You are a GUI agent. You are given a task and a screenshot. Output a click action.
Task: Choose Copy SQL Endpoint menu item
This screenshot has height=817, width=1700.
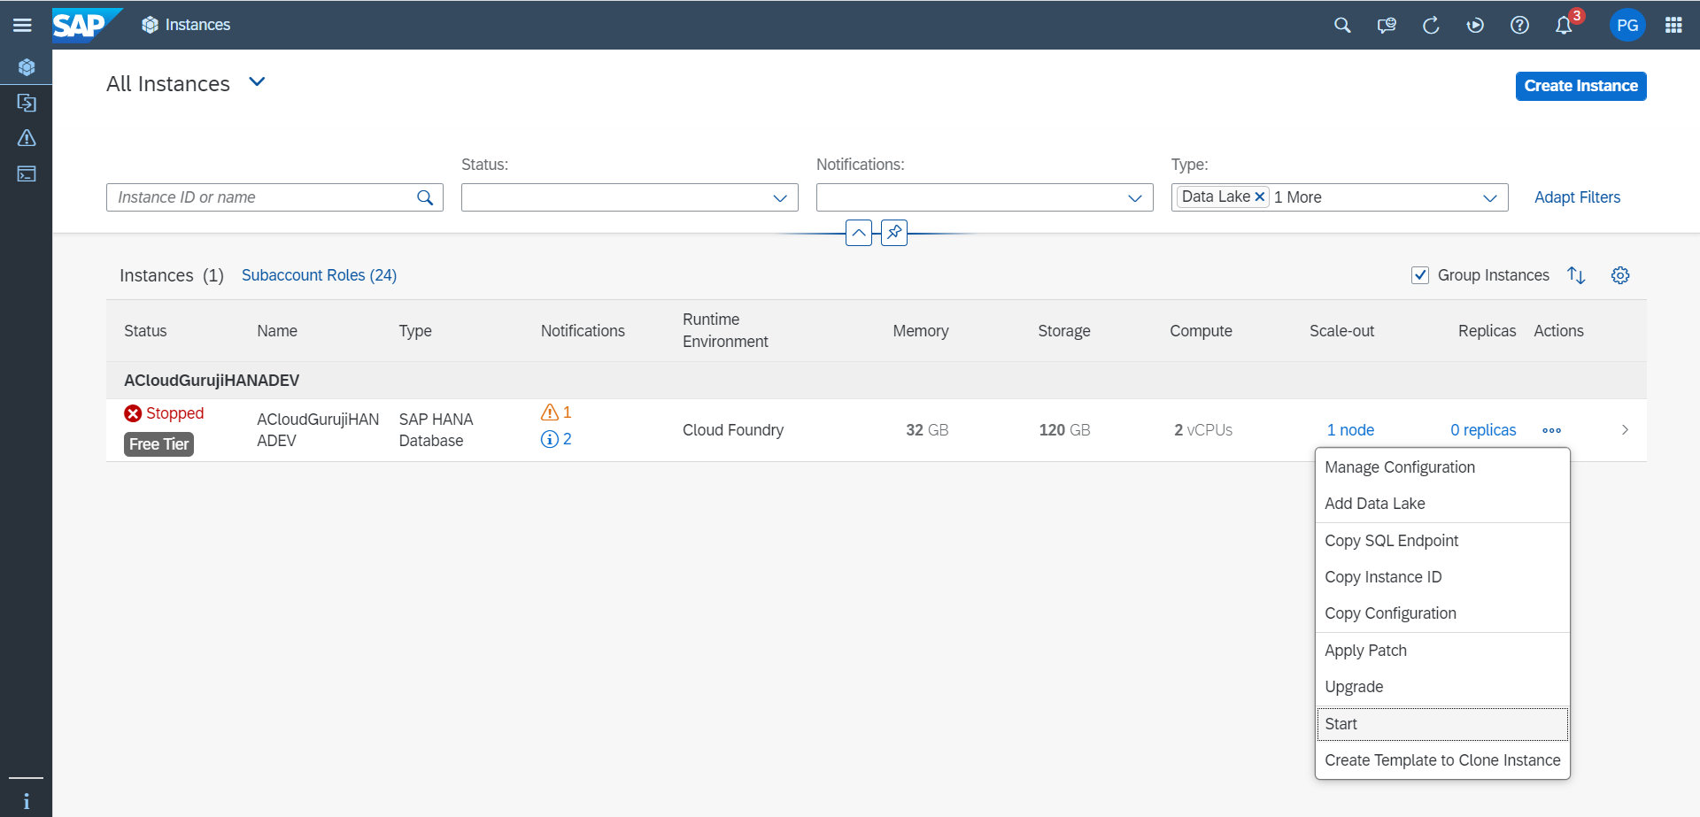tap(1391, 541)
